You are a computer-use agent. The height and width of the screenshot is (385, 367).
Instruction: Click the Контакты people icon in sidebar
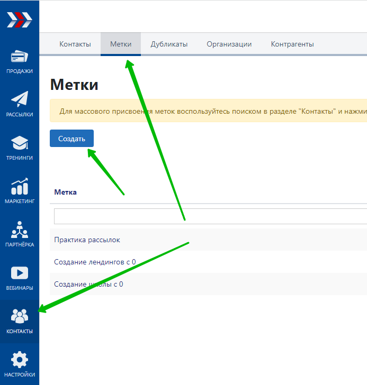19,317
